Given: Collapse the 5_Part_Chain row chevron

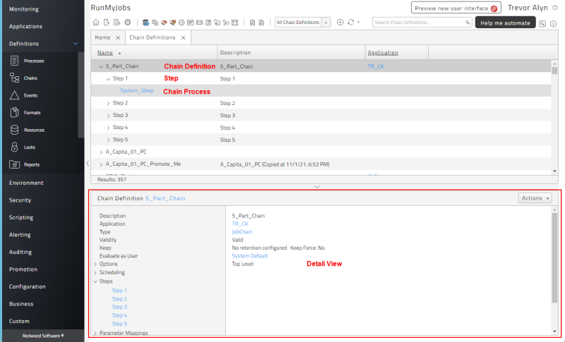Looking at the screenshot, I should pos(101,66).
